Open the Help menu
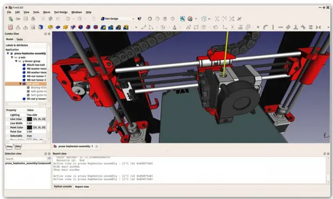This screenshot has width=333, height=199. pyautogui.click(x=88, y=12)
